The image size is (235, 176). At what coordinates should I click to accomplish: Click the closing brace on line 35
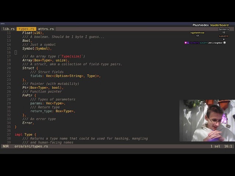(x=15, y=127)
